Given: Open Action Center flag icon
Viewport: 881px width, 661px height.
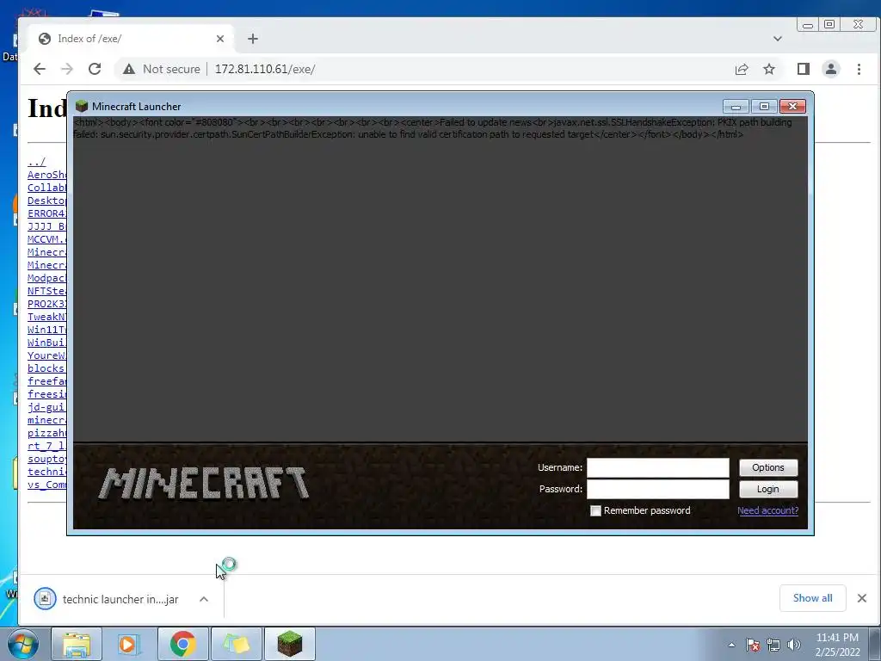Looking at the screenshot, I should (753, 645).
